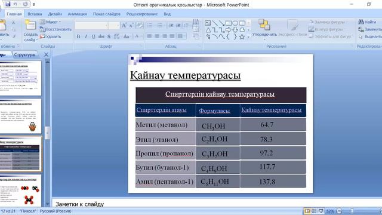Decrease the list indent level

171,25
